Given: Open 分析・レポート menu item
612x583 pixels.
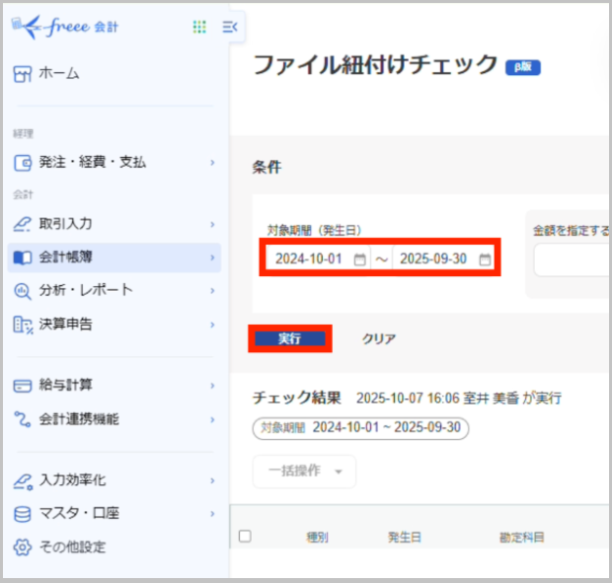Looking at the screenshot, I should click(114, 291).
